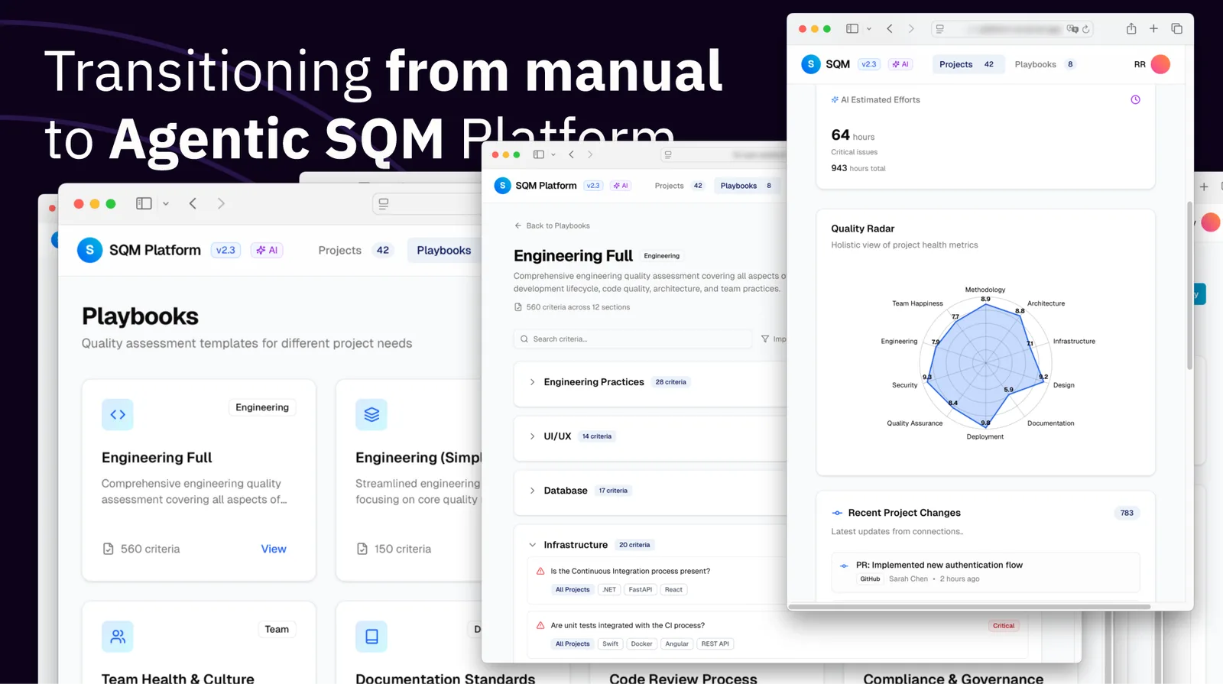1223x684 pixels.
Task: Open sidebar dropdown arrow in the Playbooks window
Action: coord(166,204)
